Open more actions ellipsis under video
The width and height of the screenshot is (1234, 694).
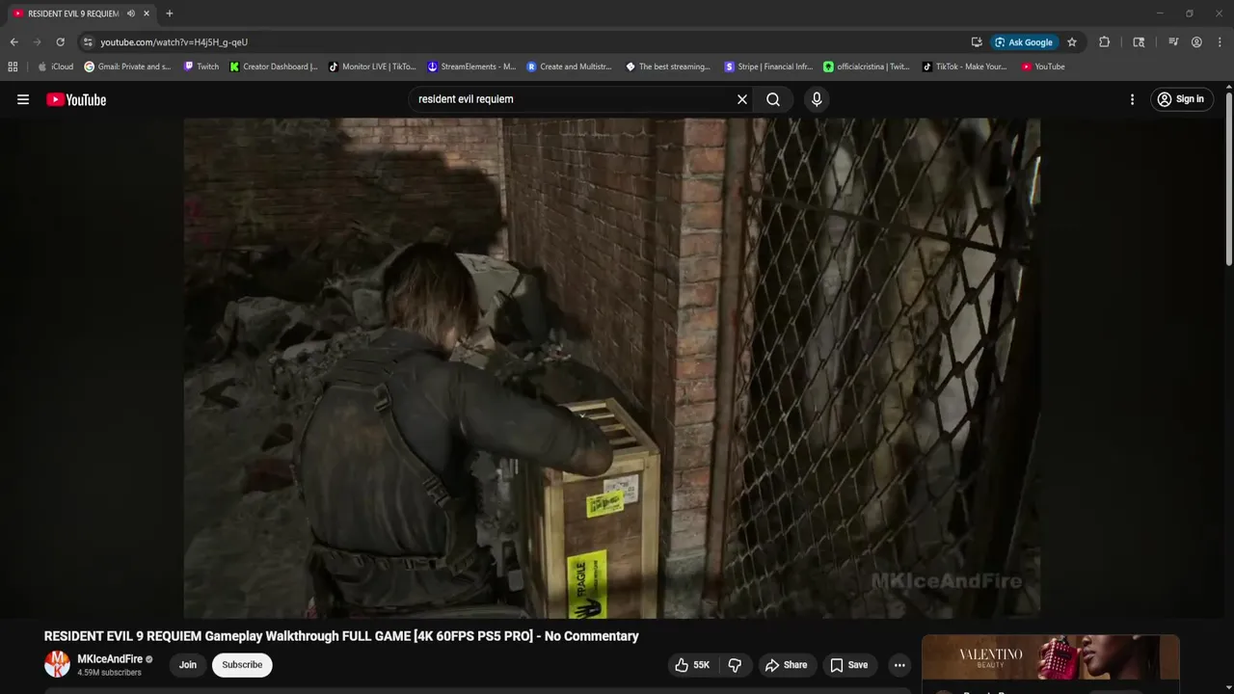click(899, 665)
